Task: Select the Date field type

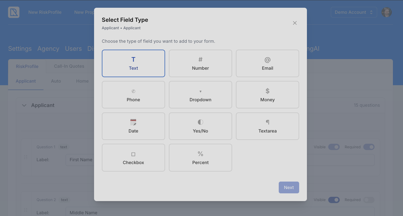Action: coord(133,126)
